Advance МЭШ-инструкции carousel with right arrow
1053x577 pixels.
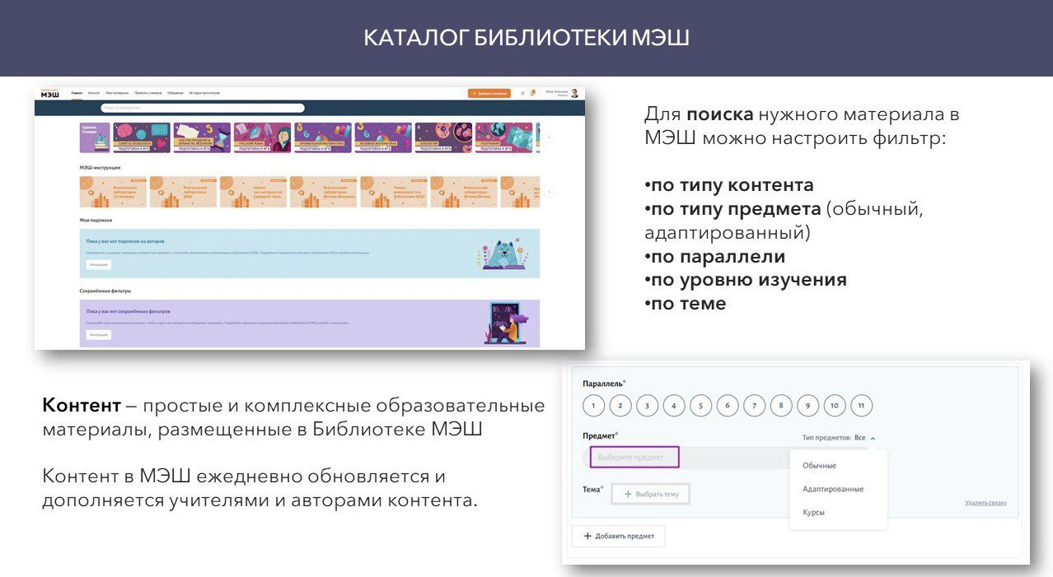point(549,192)
